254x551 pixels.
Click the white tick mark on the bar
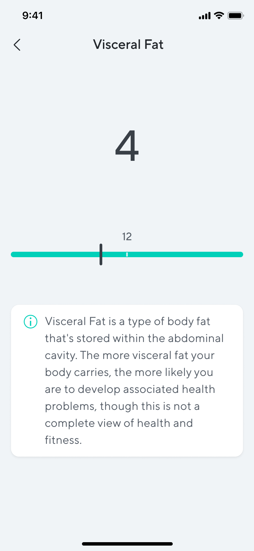click(127, 254)
